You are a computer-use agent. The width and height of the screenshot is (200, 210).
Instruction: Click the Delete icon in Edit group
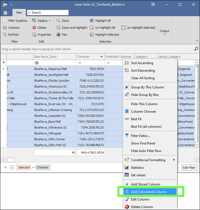(x=34, y=28)
